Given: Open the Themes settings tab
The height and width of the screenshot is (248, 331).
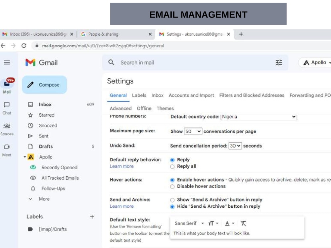Looking at the screenshot, I should [165, 108].
